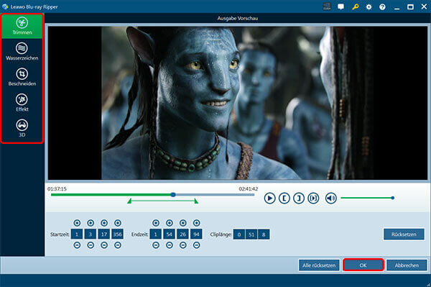Viewport: 431px width, 287px height.
Task: Play the selected clip segment icon
Action: [x=313, y=198]
